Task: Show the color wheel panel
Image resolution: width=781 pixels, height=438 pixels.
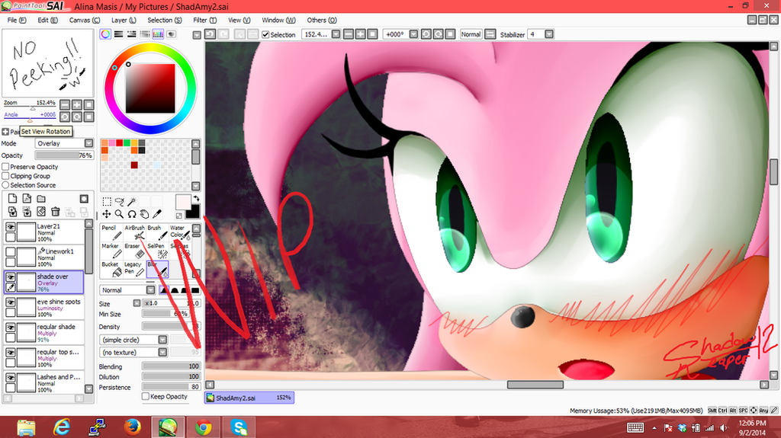Action: pos(105,34)
